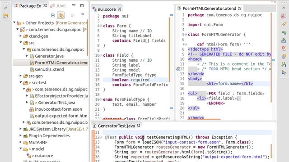The width and height of the screenshot is (289, 162).
Task: Close the GeneratorTest.java editor tab
Action: point(139,126)
